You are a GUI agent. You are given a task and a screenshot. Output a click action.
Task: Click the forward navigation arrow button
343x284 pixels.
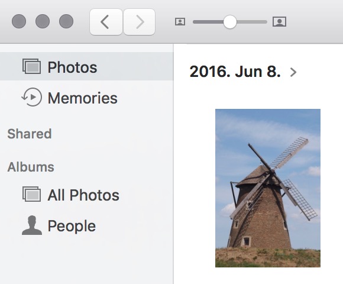(x=140, y=22)
